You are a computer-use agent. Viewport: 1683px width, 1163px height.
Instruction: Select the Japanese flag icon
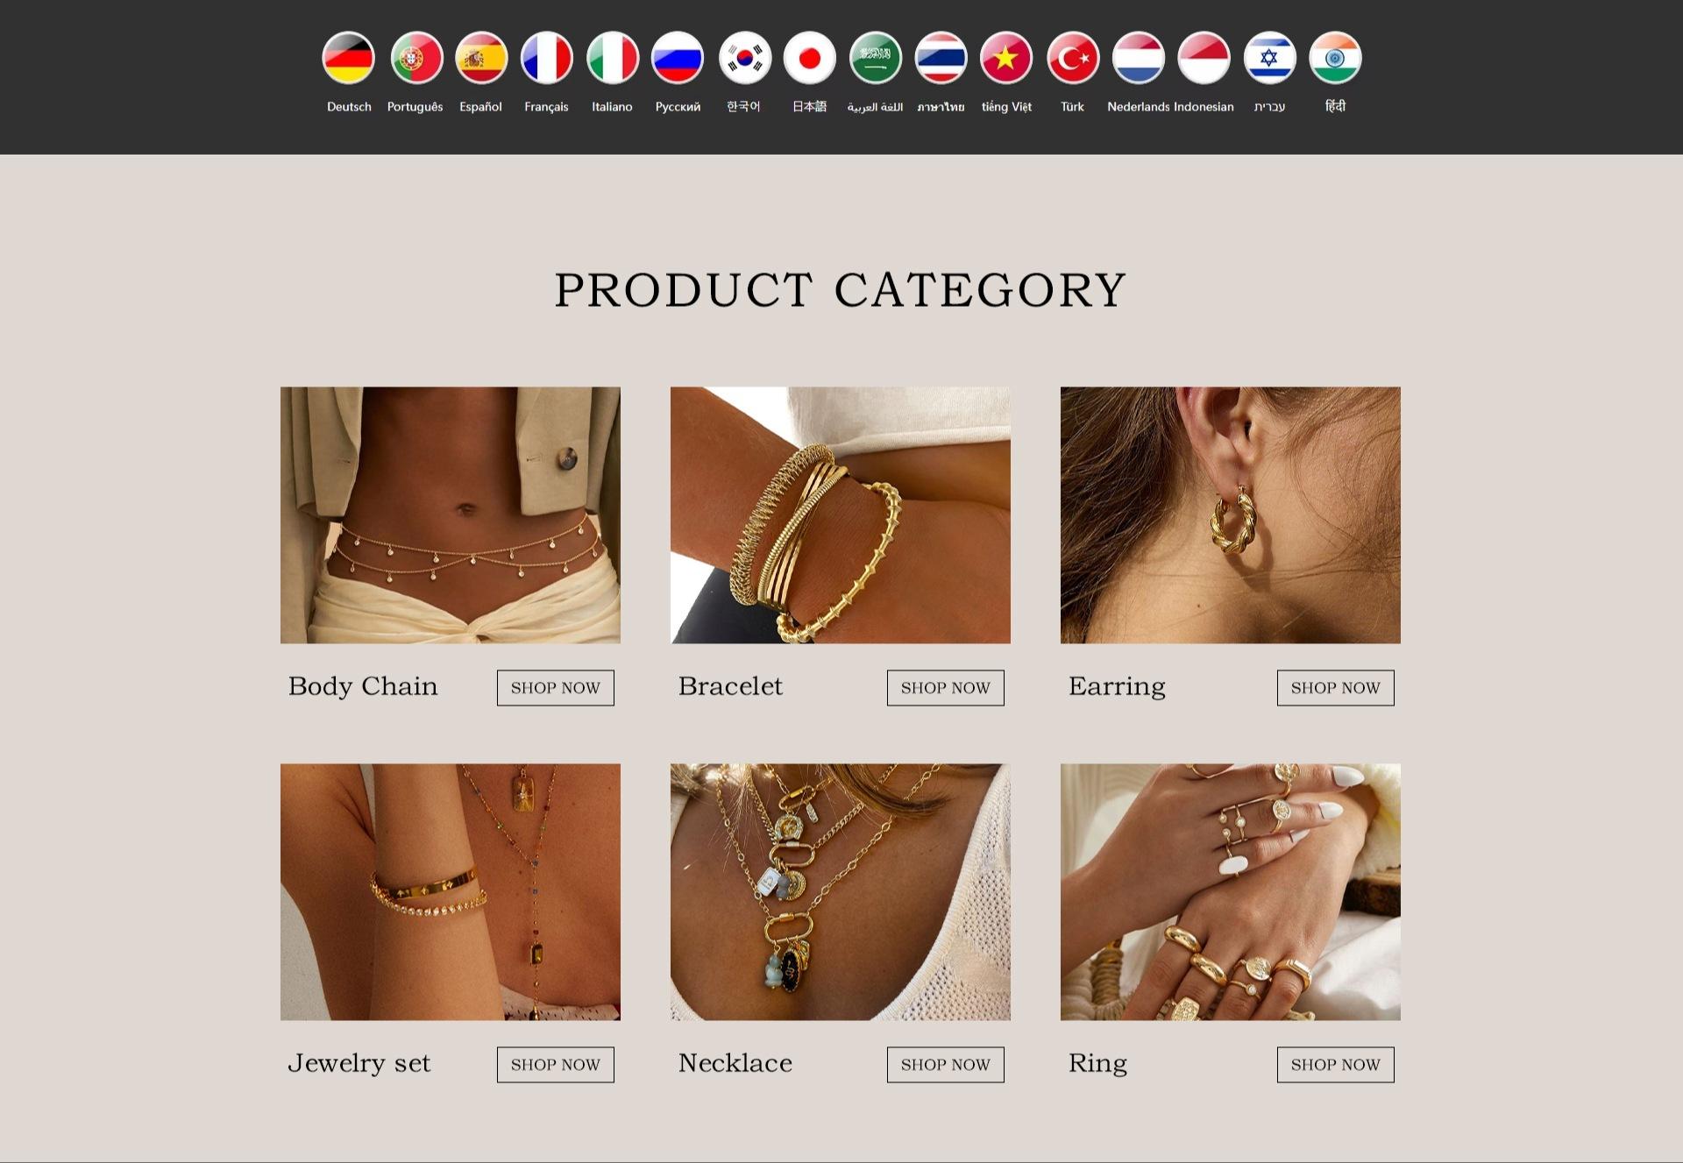pos(810,58)
